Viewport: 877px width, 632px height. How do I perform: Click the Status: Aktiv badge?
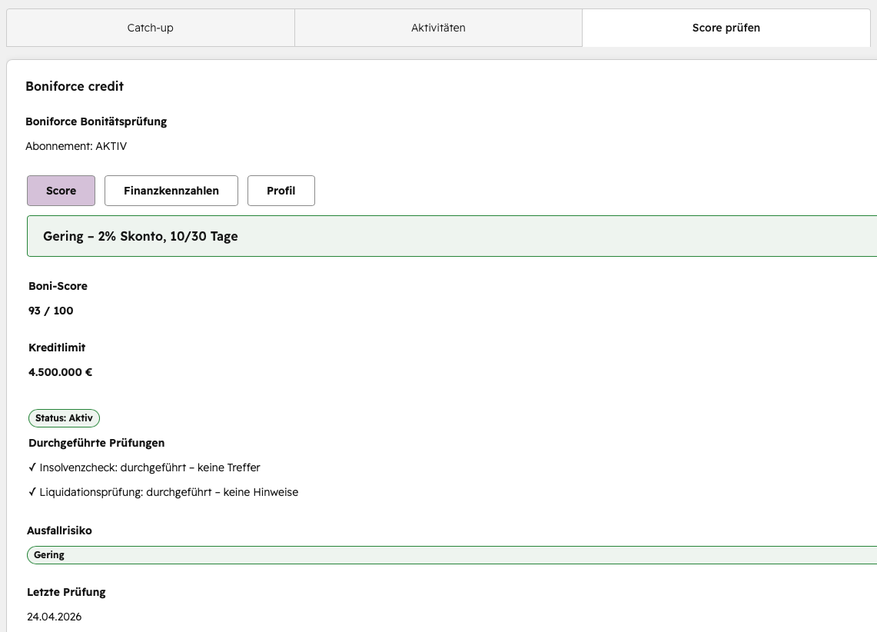click(x=64, y=418)
